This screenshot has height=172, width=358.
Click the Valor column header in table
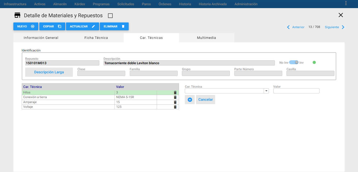(x=120, y=87)
